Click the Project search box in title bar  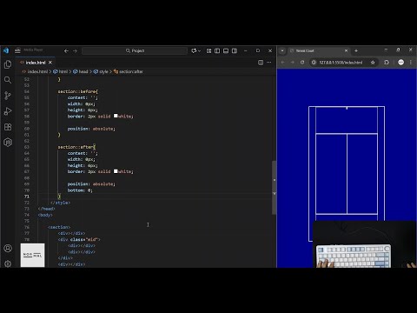(135, 51)
